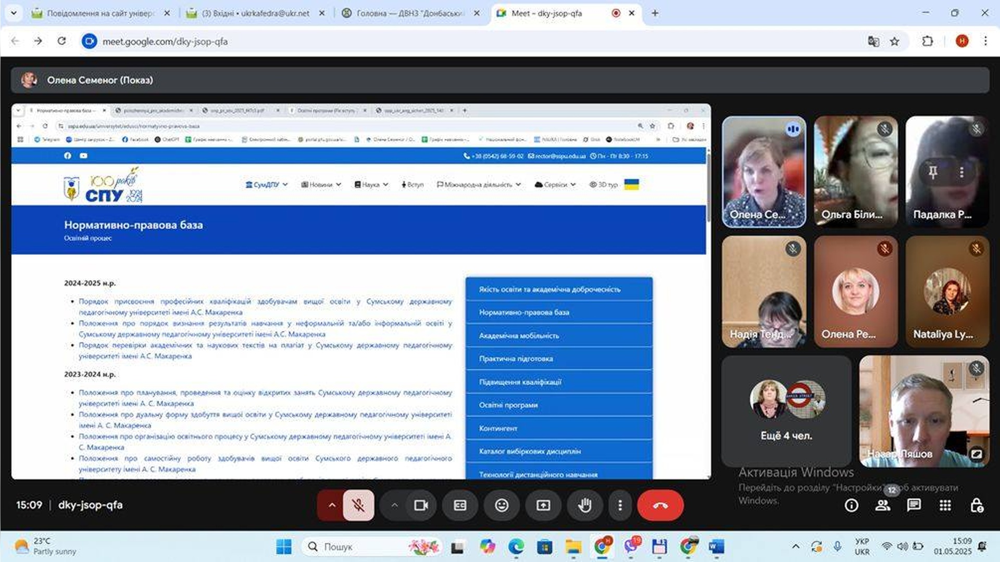Reload the Meet page
This screenshot has width=1000, height=562.
pyautogui.click(x=61, y=41)
